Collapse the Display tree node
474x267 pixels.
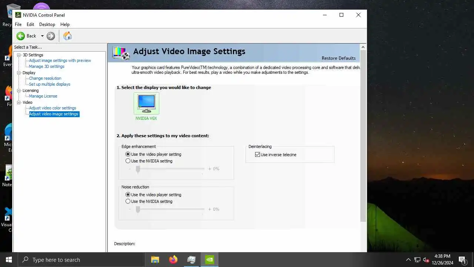coord(19,73)
